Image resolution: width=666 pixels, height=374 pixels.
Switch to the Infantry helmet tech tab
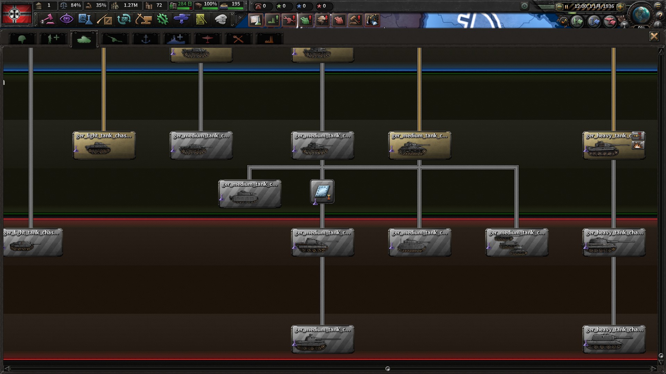pyautogui.click(x=22, y=39)
